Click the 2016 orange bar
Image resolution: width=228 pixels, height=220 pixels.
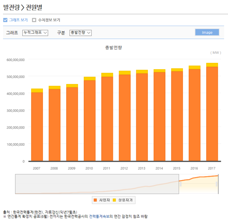[195, 115]
